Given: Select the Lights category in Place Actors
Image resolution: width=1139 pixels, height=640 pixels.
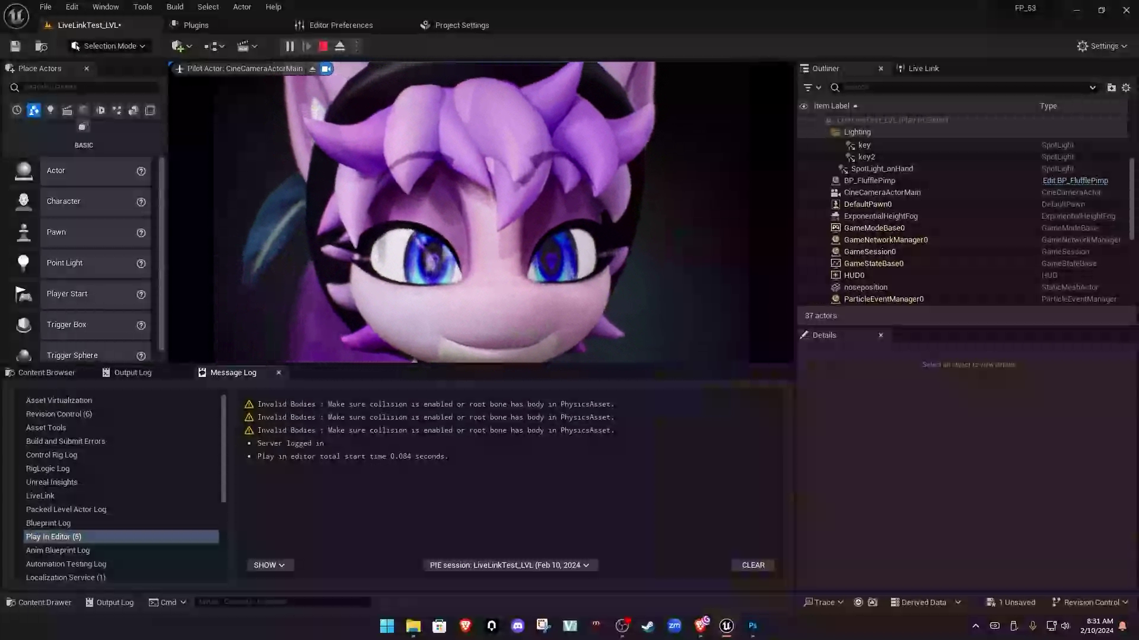Looking at the screenshot, I should pos(50,110).
